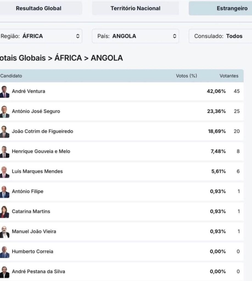
Task: Click André Ventura's candidate photo
Action: [4, 92]
